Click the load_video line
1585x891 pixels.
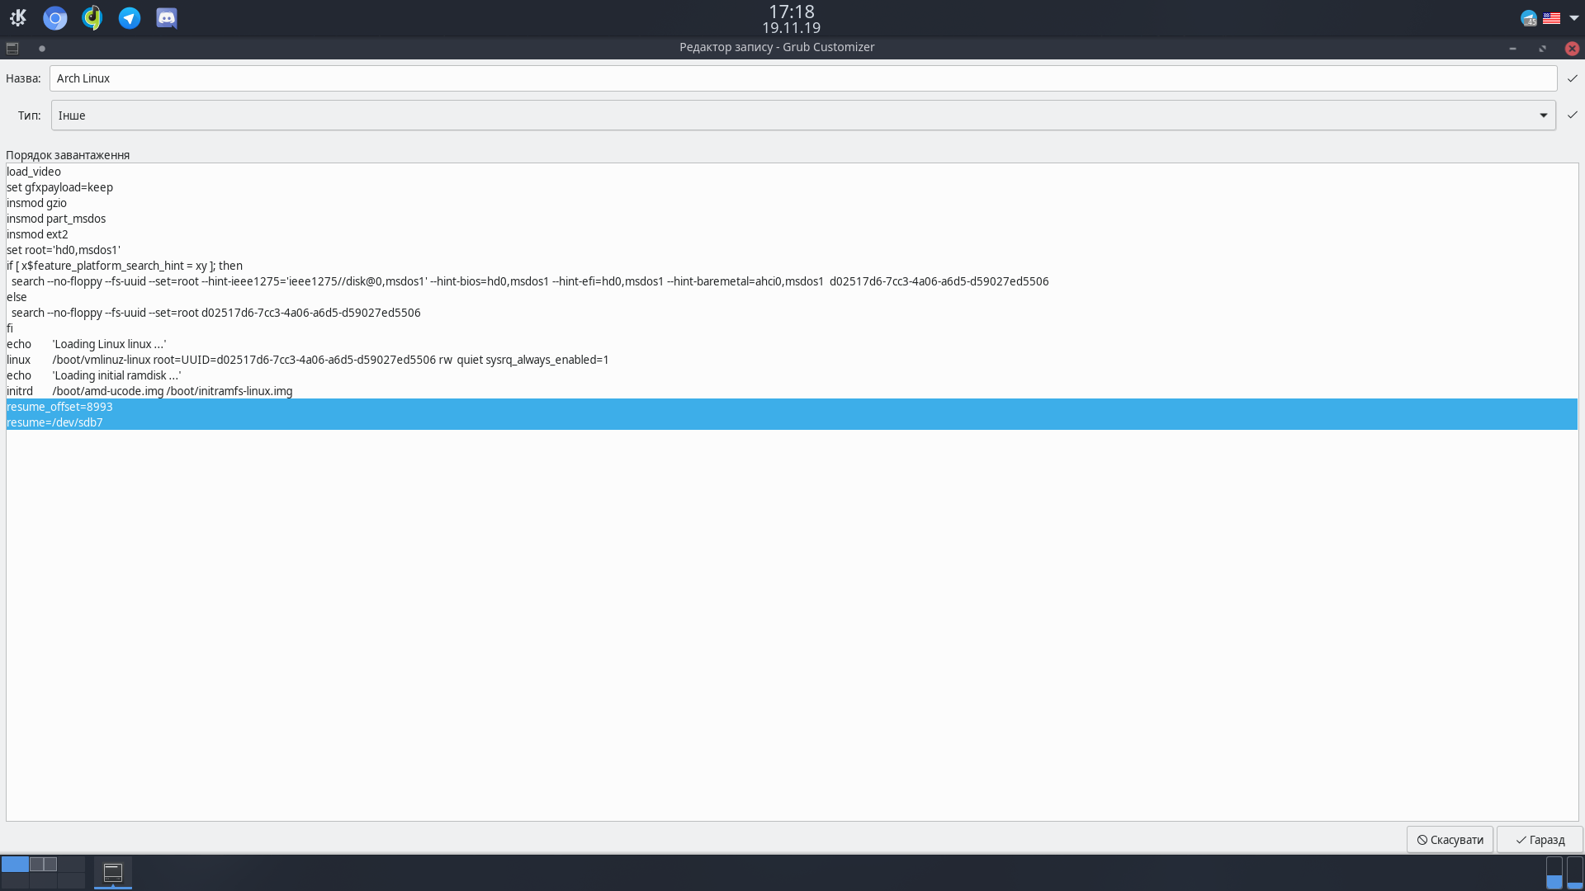tap(34, 172)
